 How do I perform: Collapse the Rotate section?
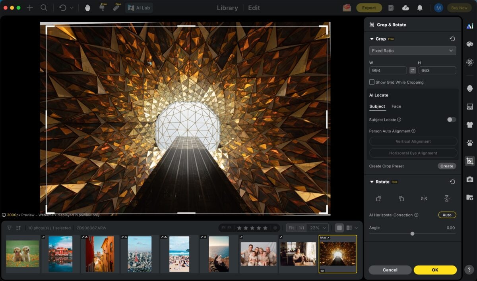pos(372,182)
